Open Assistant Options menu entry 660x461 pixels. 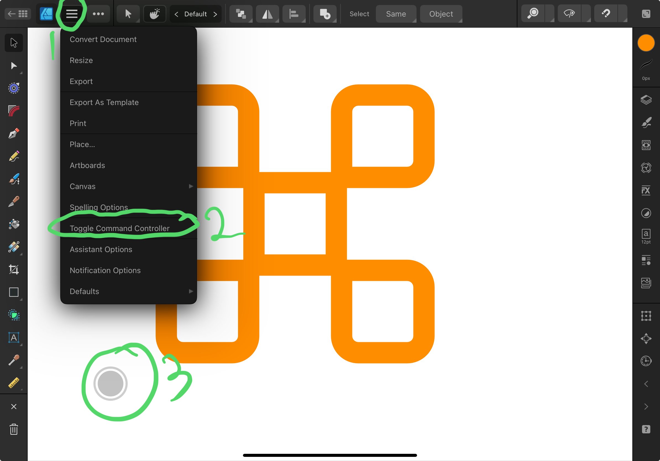pyautogui.click(x=101, y=249)
